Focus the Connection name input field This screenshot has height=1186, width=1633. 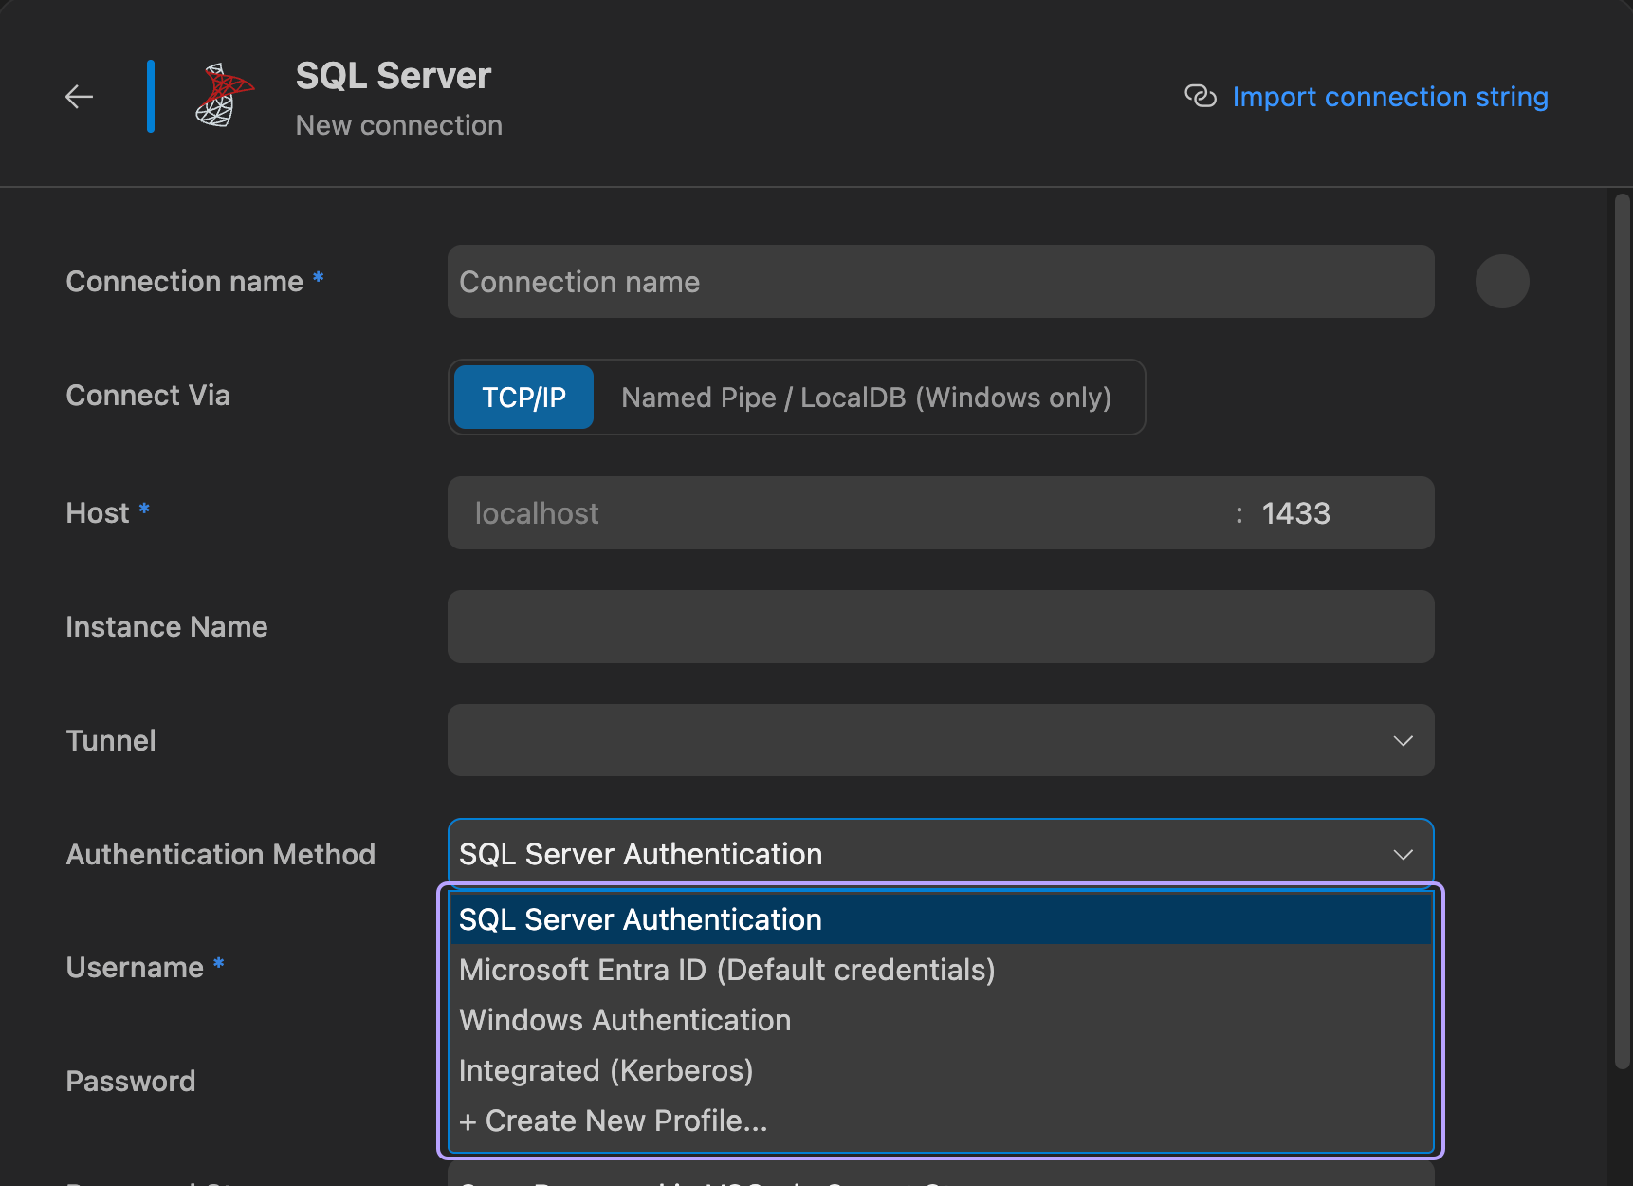point(941,282)
